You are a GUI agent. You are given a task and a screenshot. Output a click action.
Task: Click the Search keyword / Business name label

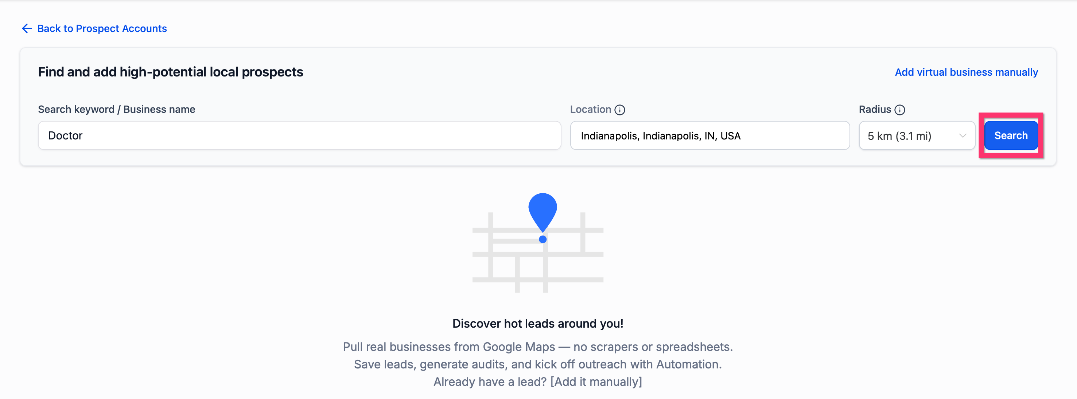click(x=116, y=109)
